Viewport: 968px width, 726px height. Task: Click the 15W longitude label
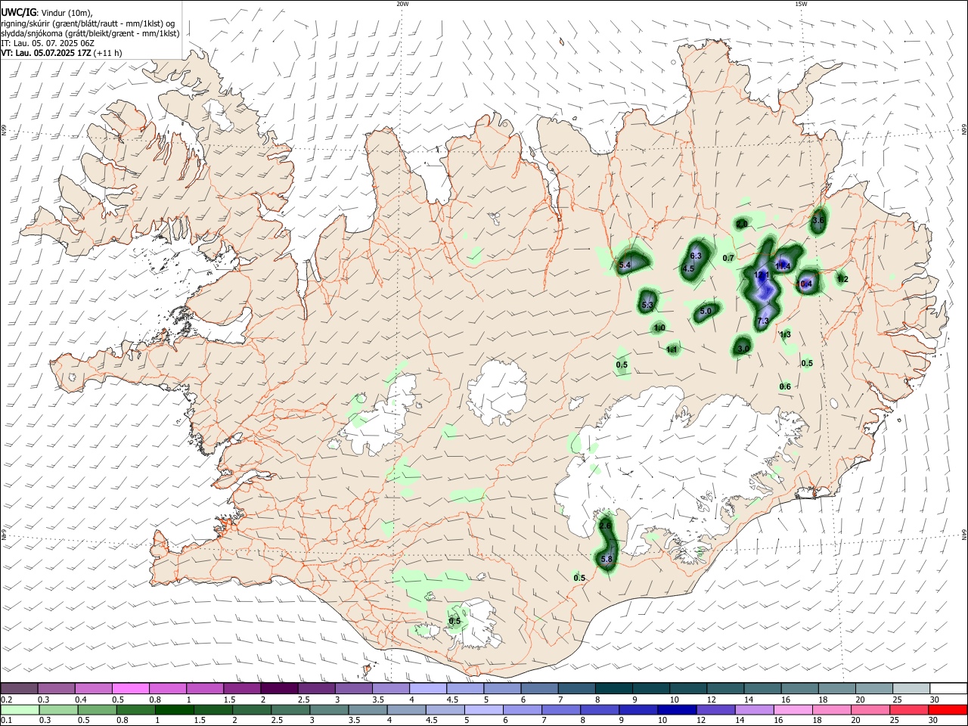(x=801, y=4)
